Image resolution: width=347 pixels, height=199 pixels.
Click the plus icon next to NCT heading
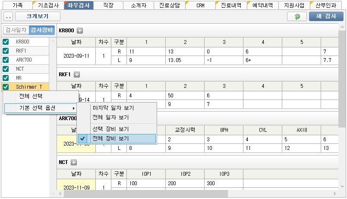tap(73, 162)
